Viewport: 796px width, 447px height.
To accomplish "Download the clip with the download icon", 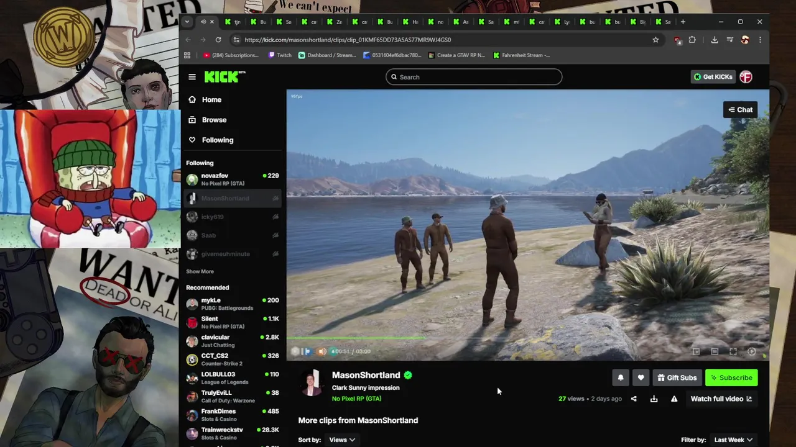I will [x=654, y=399].
